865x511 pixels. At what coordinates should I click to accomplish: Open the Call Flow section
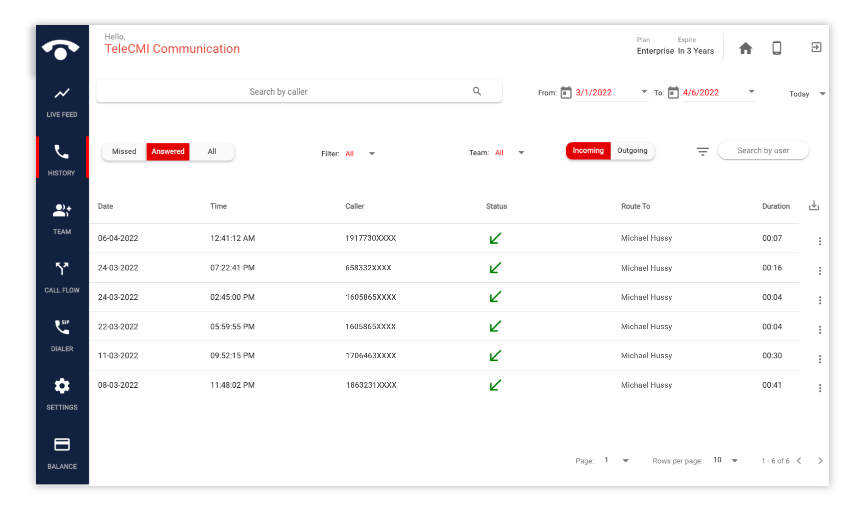tap(62, 278)
